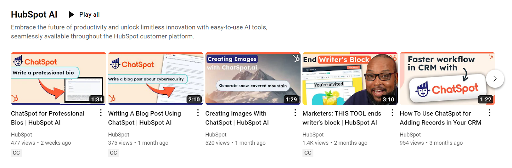Screen dimensions: 512x168
Task: Play the snow-covered mountain thumbnail
Action: pos(253,78)
